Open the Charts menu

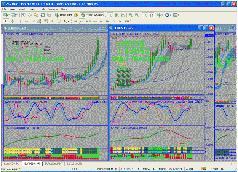click(32, 9)
